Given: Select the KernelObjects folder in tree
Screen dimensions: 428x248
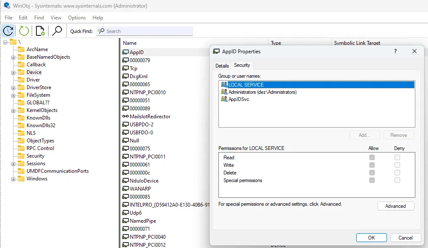Looking at the screenshot, I should tap(42, 110).
